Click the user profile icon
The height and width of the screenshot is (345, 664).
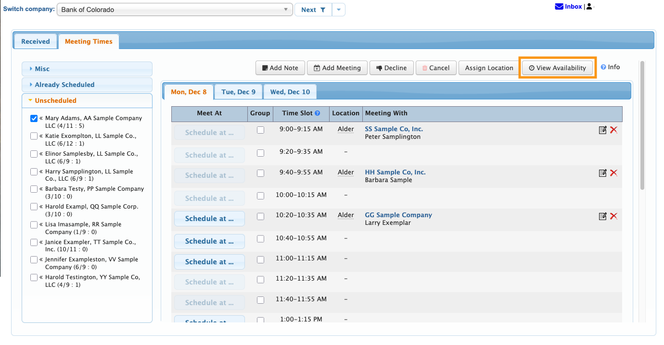click(x=589, y=7)
